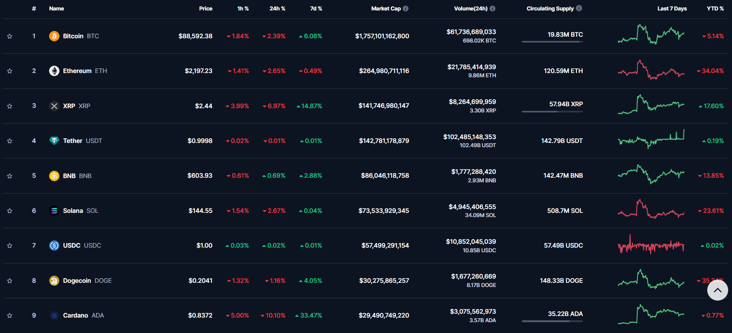Sort by Market Cap column header
Screen dimensions: 732x333
click(x=386, y=8)
